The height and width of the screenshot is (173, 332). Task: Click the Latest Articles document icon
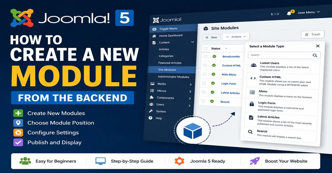pyautogui.click(x=251, y=118)
